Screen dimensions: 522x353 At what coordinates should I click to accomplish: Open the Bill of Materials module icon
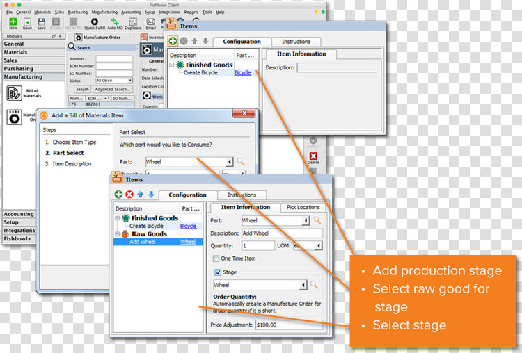(15, 93)
